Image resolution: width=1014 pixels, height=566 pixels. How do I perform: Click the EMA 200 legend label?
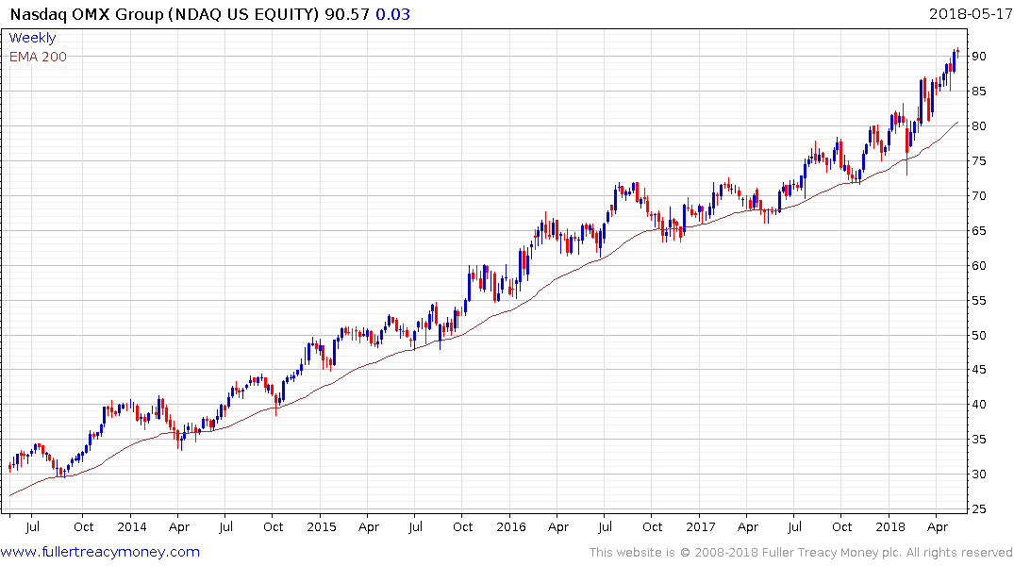coord(38,57)
